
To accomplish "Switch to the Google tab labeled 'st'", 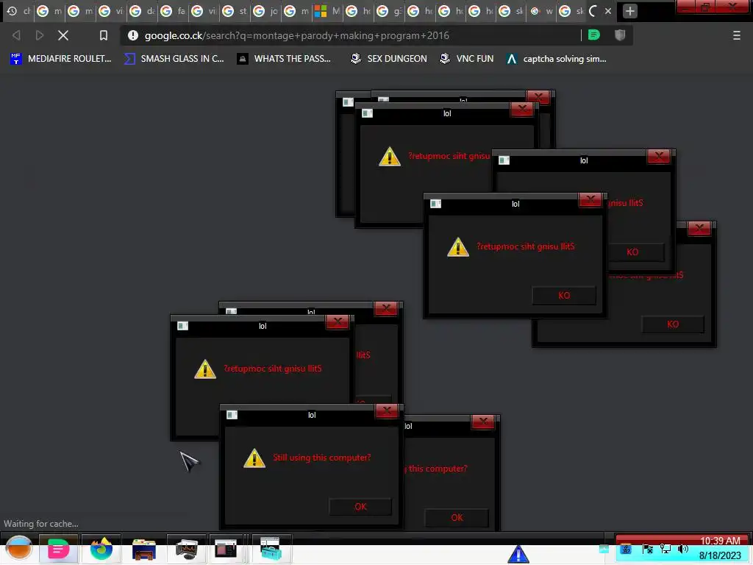I will (235, 10).
